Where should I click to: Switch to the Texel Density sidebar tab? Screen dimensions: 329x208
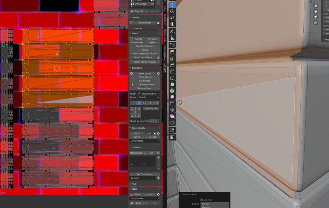[x=165, y=36]
